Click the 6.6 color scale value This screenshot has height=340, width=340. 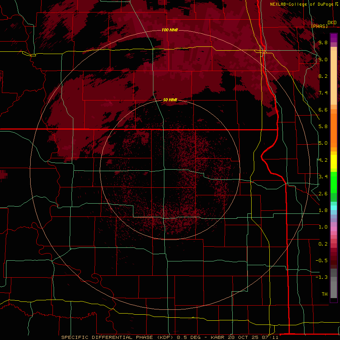323,110
